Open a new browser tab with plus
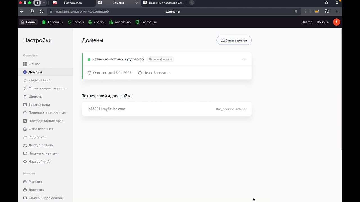The width and height of the screenshot is (360, 202). [192, 3]
